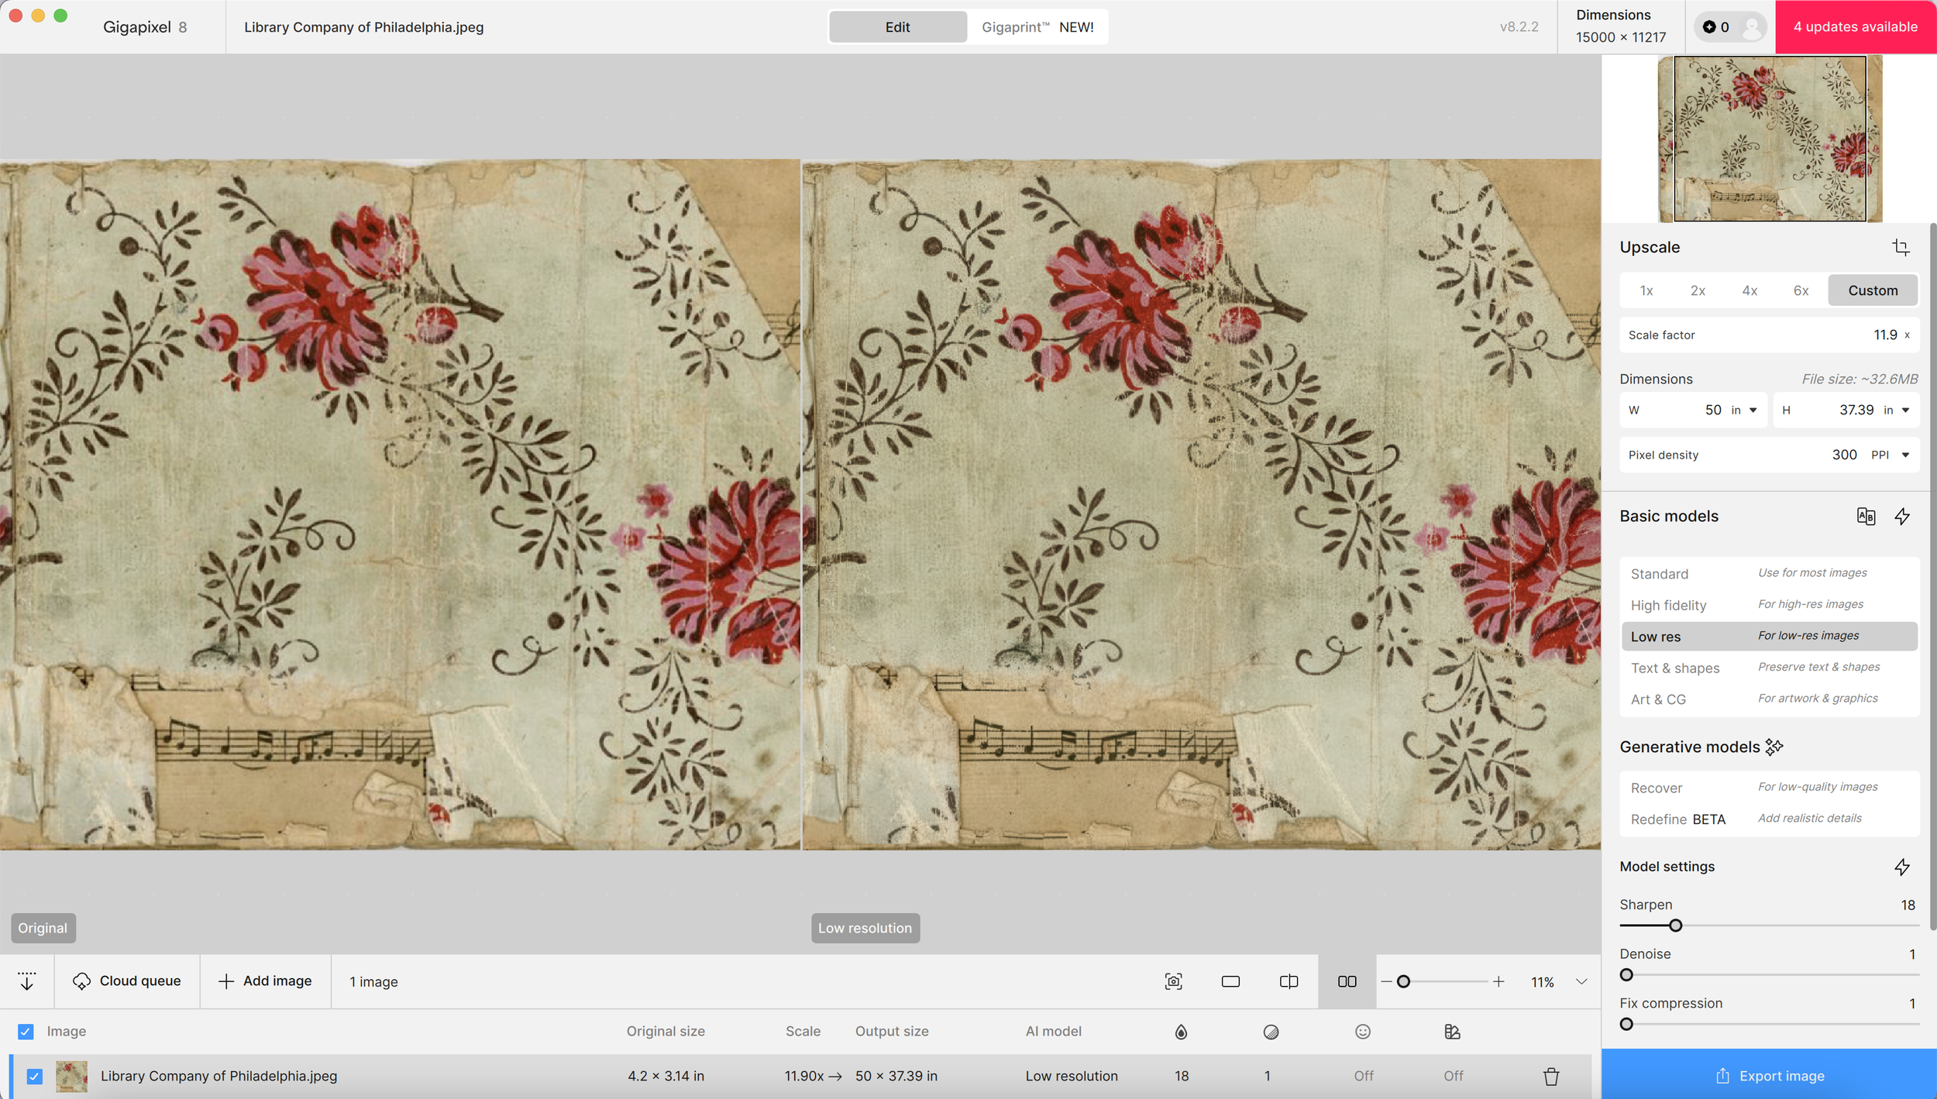1937x1099 pixels.
Task: Choose the Low res model
Action: point(1769,637)
